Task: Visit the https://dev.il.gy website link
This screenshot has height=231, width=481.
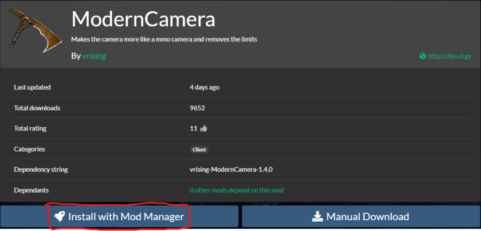Action: point(450,56)
